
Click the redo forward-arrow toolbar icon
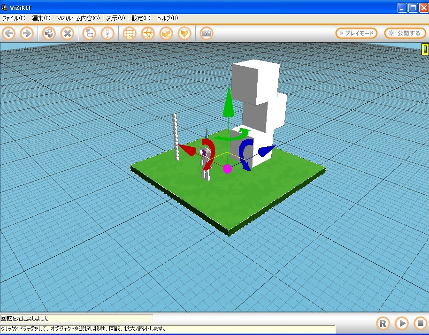point(27,33)
